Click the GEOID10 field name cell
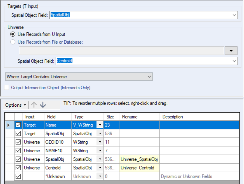The width and height of the screenshot is (244, 184). pos(58,142)
